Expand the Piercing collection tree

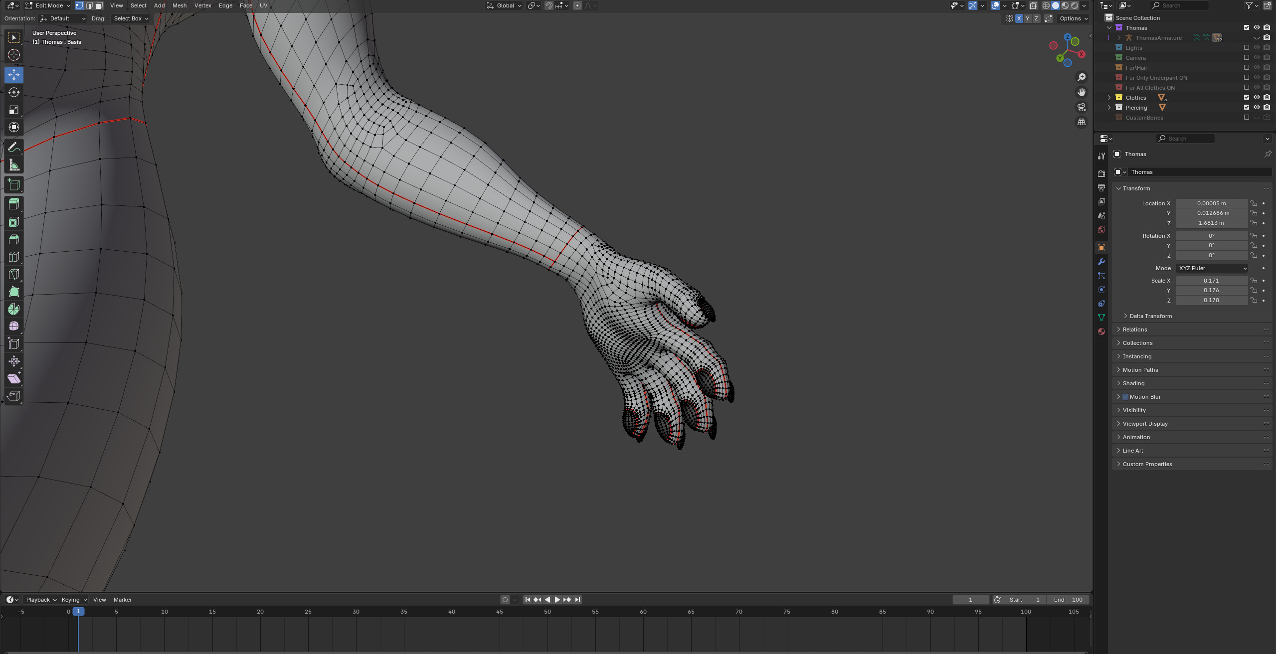(x=1109, y=108)
